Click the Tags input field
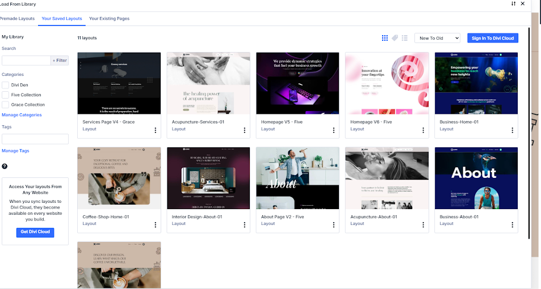Screen dimensions: 541x289 (35, 139)
